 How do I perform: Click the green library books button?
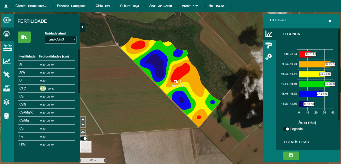(x=24, y=37)
